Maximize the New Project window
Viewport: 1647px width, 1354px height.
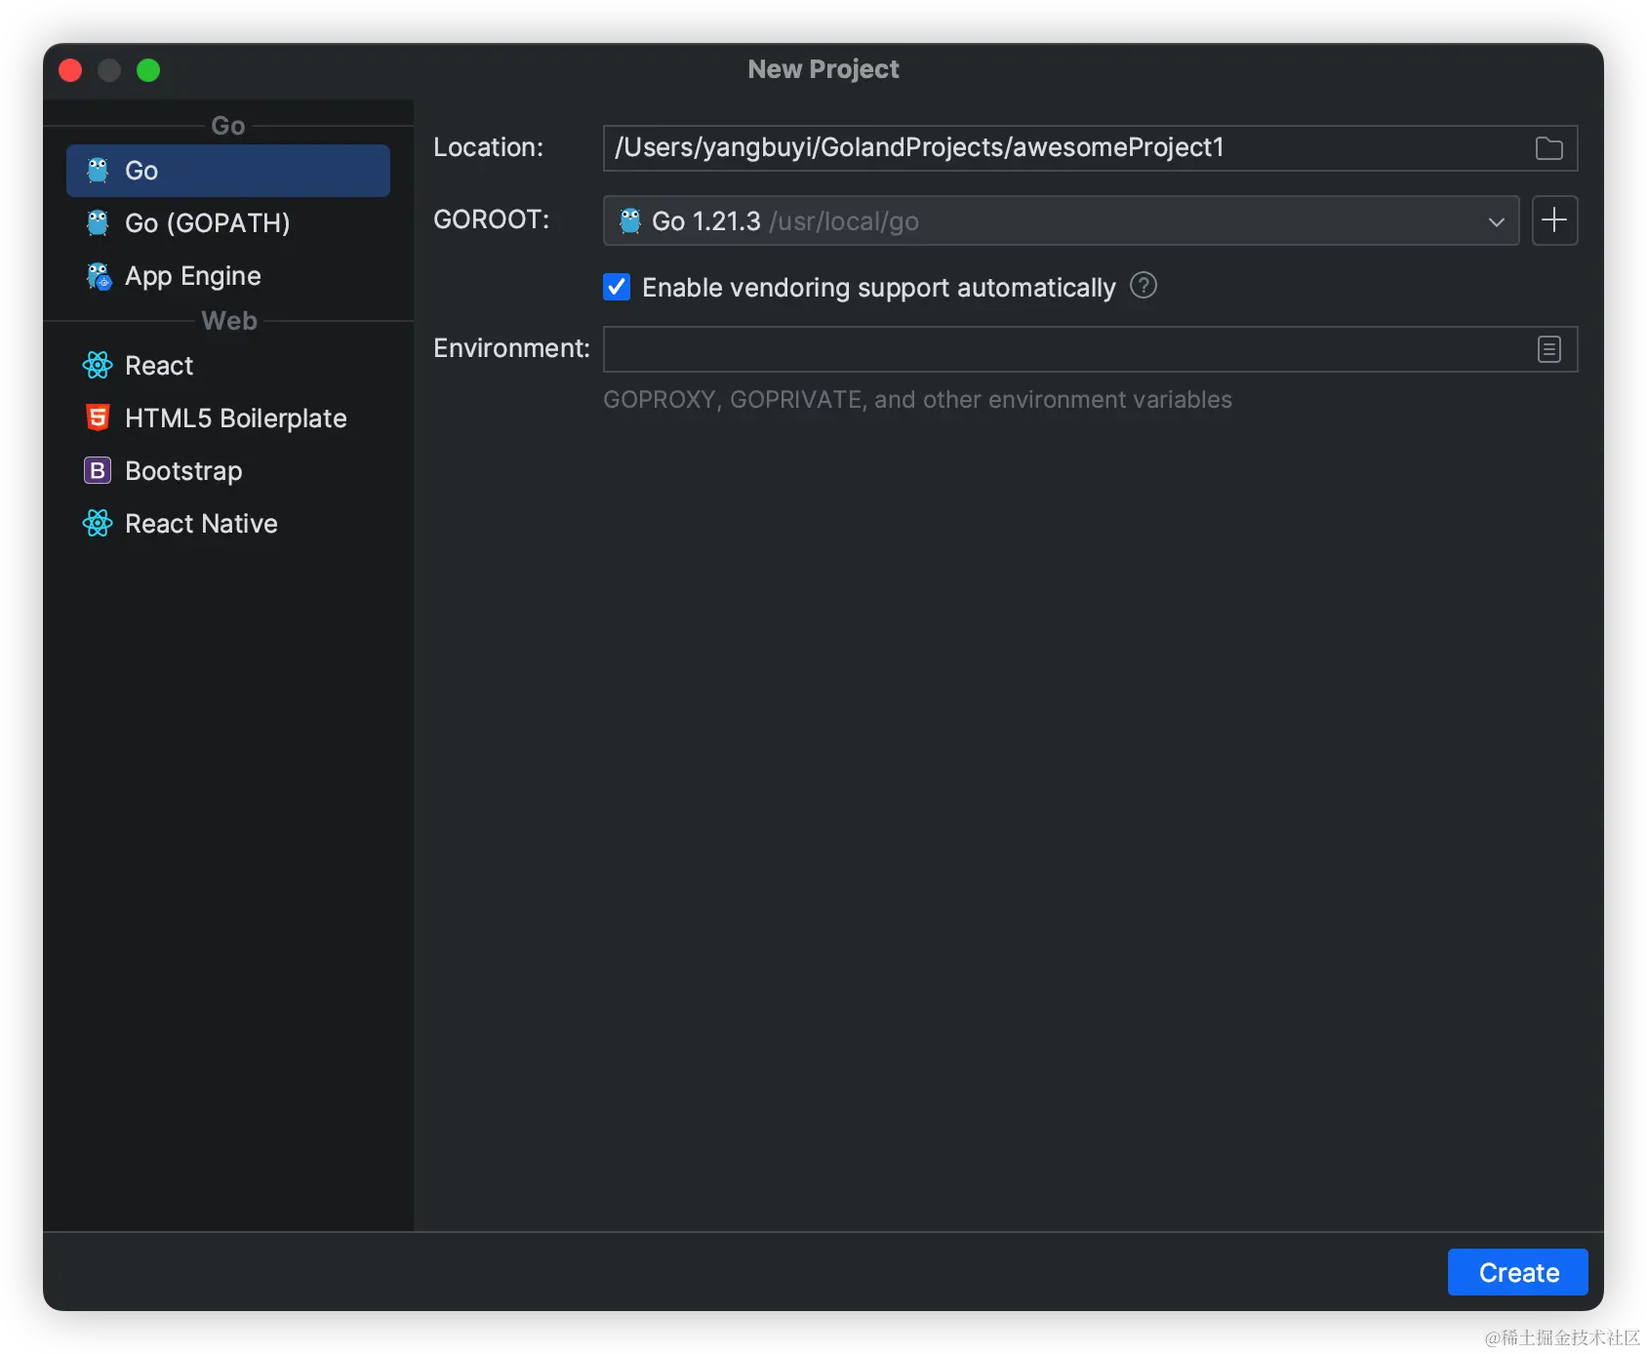point(148,70)
